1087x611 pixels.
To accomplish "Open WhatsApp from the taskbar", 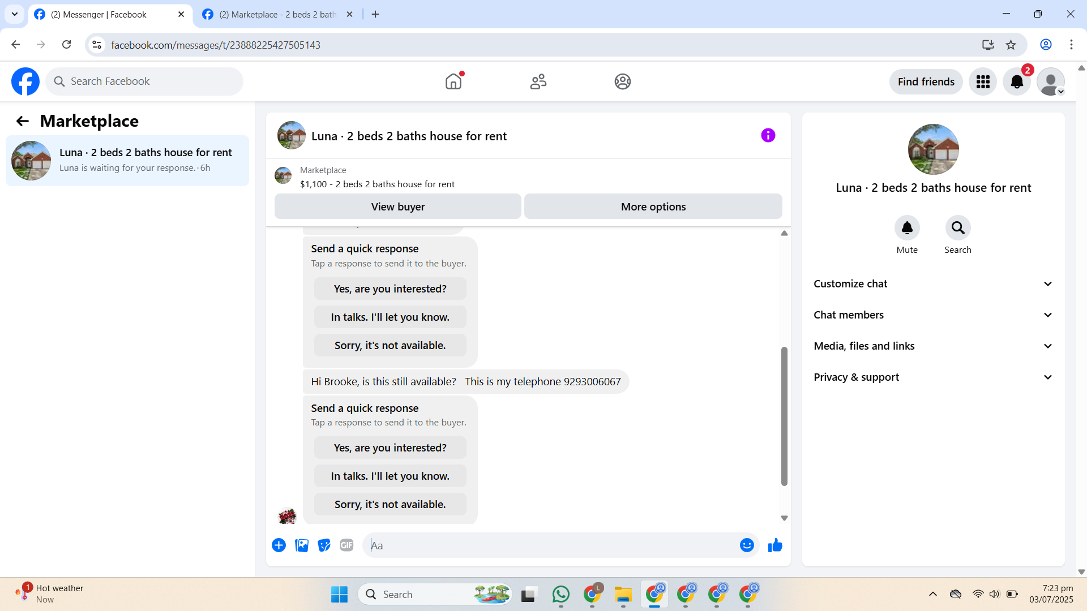I will click(x=560, y=595).
